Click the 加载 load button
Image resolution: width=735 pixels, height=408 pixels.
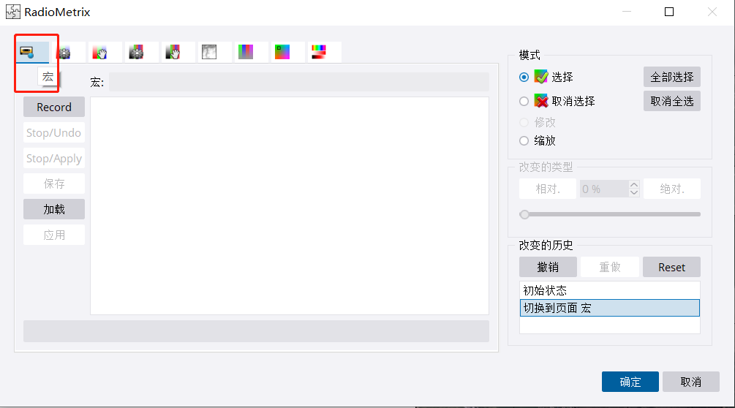pyautogui.click(x=54, y=209)
